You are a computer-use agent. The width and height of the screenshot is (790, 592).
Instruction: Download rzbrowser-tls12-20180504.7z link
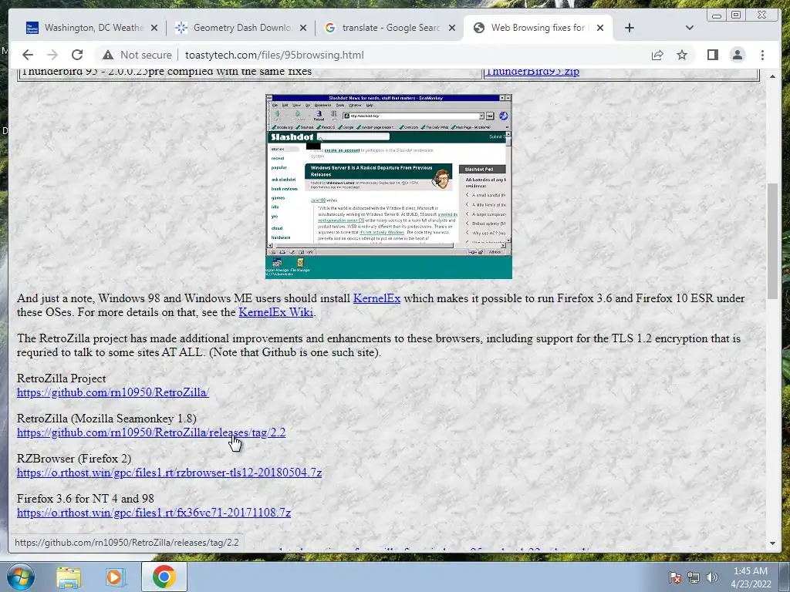coord(169,473)
